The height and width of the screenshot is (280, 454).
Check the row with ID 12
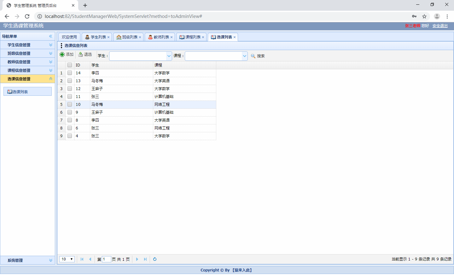(70, 89)
